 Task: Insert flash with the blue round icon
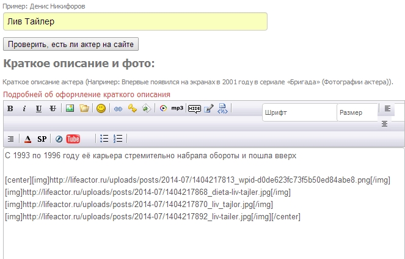[59, 139]
